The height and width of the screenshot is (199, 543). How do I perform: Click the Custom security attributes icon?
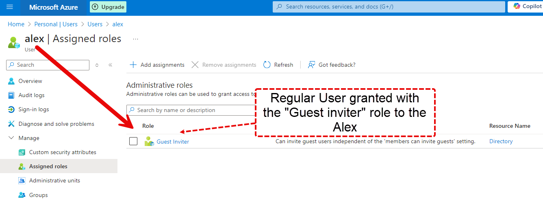[x=22, y=152]
